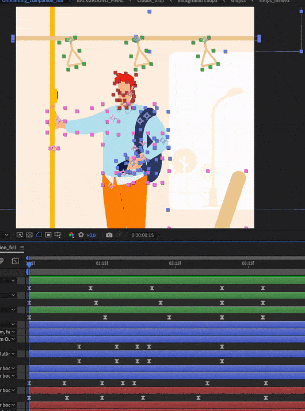305x411 pixels.
Task: Open the RGB channel display icon
Action: tap(71, 235)
